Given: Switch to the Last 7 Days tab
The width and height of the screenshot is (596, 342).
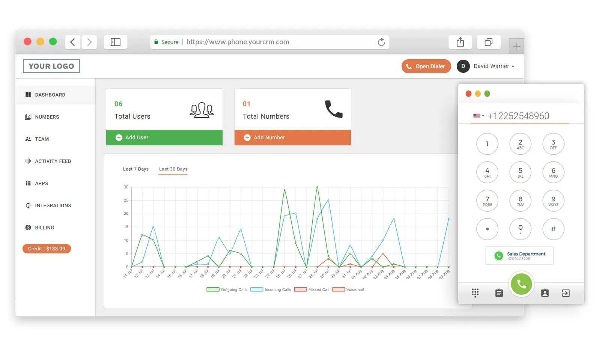Looking at the screenshot, I should (135, 169).
